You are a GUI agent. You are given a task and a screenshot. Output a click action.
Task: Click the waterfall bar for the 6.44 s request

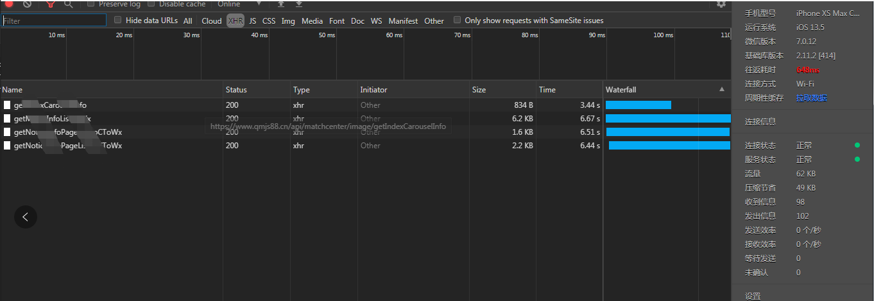click(x=669, y=146)
